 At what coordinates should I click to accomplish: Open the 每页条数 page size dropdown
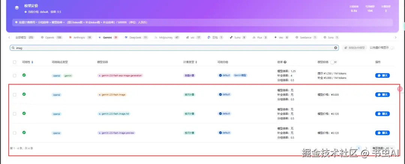pyautogui.click(x=382, y=148)
